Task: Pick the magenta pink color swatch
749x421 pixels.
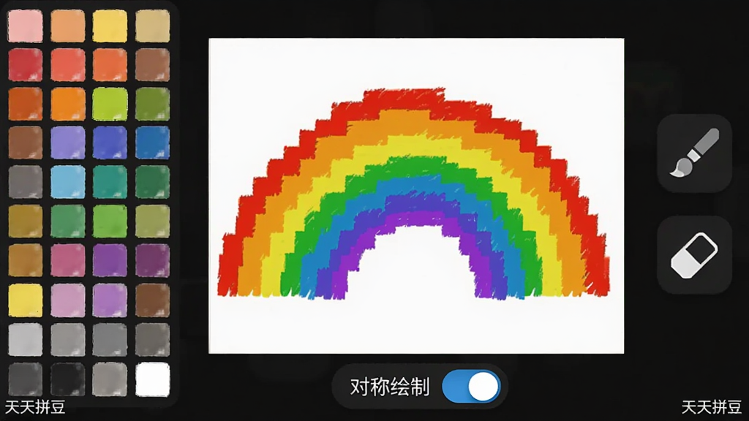Action: coord(68,261)
